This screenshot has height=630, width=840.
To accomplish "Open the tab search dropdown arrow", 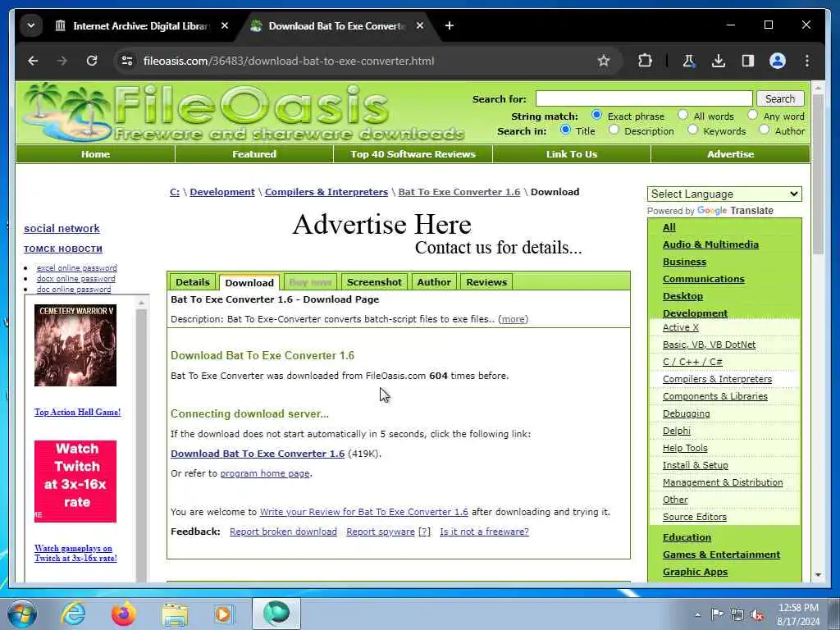I will tap(31, 25).
